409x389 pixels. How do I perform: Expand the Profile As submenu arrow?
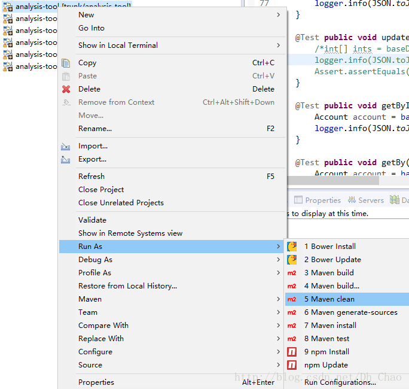click(x=278, y=273)
